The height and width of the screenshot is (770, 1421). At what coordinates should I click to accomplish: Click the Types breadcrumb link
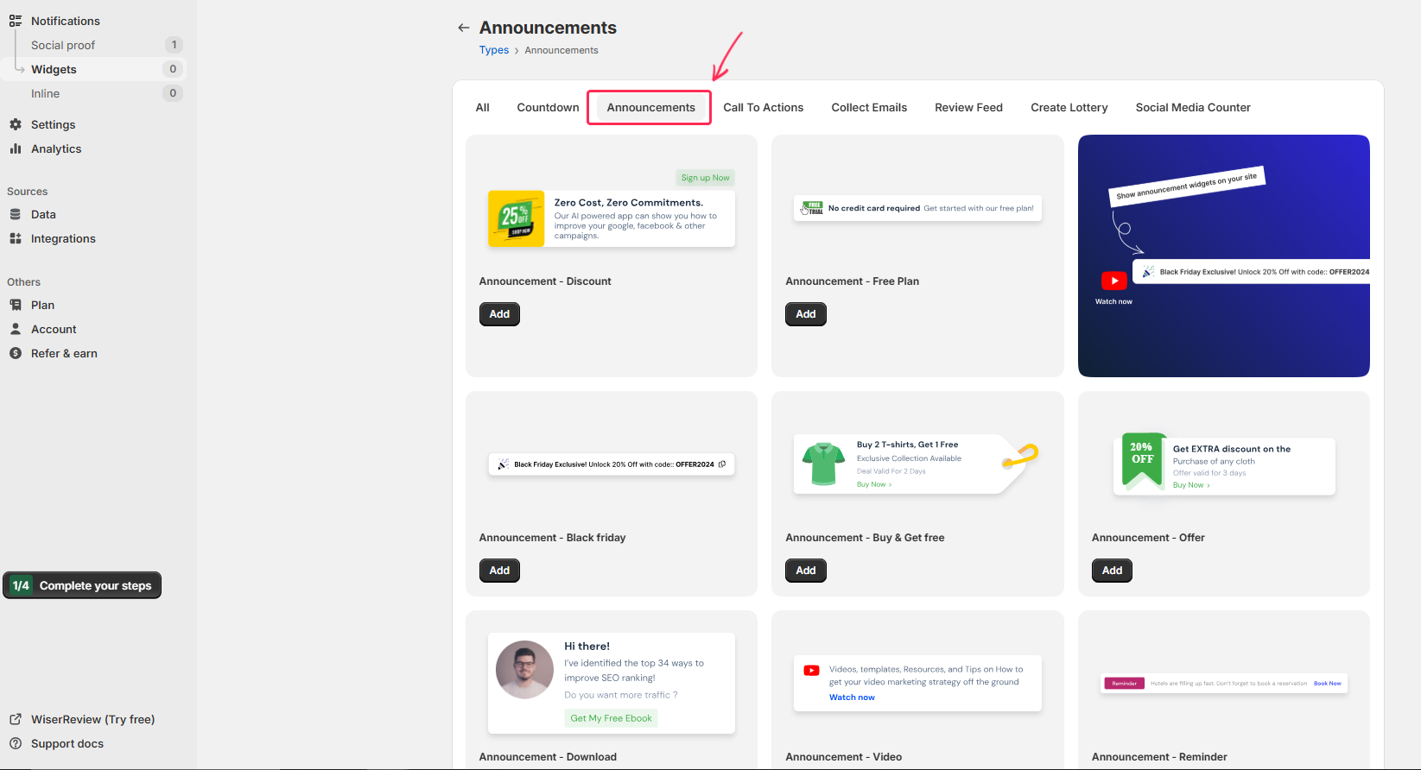[494, 50]
